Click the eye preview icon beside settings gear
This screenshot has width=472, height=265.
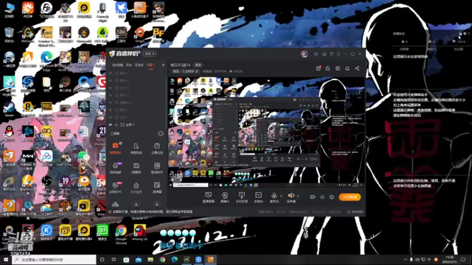tap(322, 197)
